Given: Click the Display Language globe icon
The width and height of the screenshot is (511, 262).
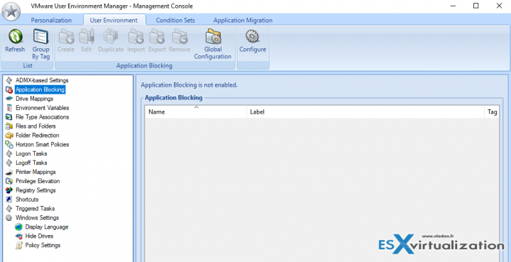Looking at the screenshot, I should coord(19,226).
